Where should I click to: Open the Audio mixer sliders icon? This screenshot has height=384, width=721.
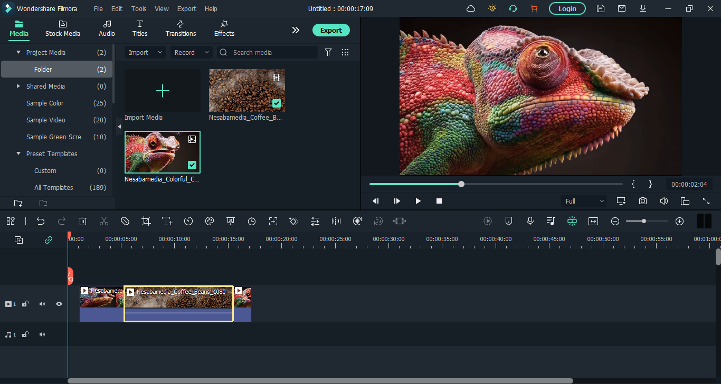pos(315,222)
